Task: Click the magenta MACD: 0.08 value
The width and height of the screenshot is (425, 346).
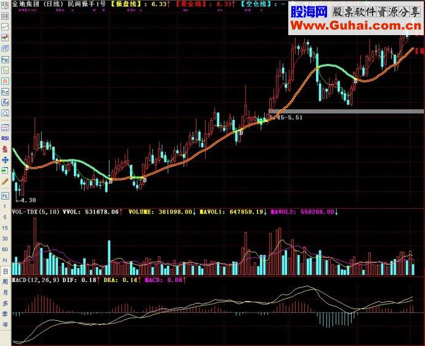Action: (x=165, y=280)
